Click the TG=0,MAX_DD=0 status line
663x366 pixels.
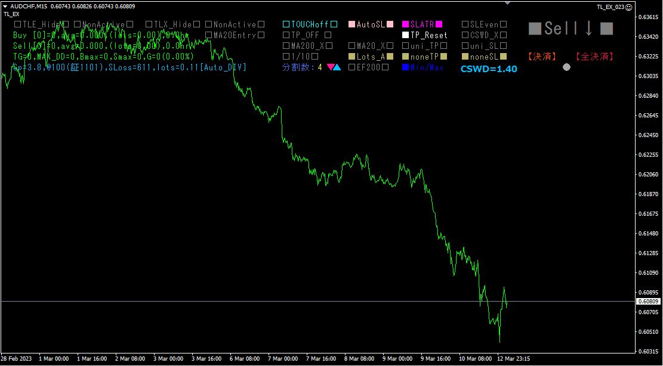pos(104,56)
